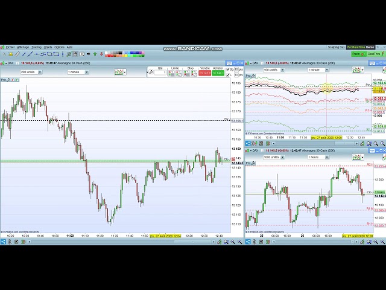Expand 200 unités dropdown in main chart
Screen dimensions: 386x290
pyautogui.click(x=40, y=72)
